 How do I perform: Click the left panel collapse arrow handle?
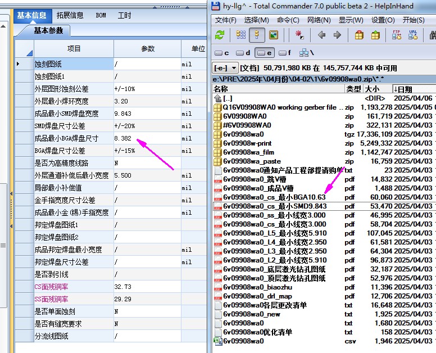(x=11, y=193)
